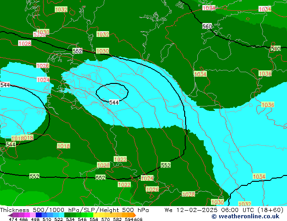This screenshot has height=221, width=287.
Task: Click the purple arrow tip starting the legend
Action: 10,215
